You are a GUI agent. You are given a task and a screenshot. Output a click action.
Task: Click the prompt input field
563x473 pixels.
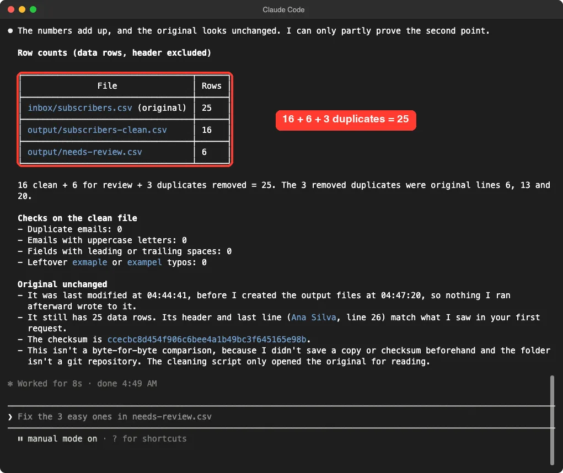pos(281,417)
